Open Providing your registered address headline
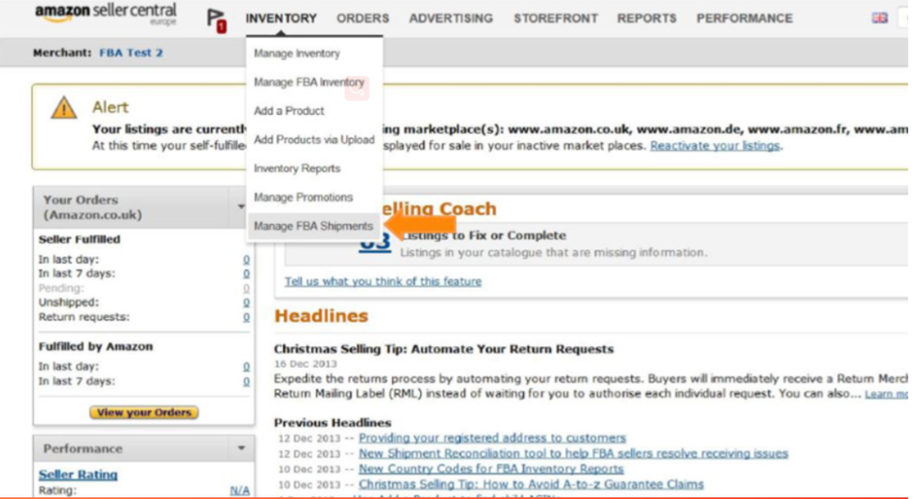Screen dimensions: 914x499 tap(492, 438)
